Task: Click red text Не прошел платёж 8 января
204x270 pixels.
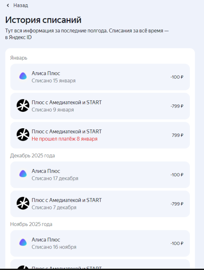Action: pyautogui.click(x=64, y=139)
